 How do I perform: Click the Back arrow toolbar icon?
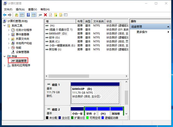pos(5,15)
